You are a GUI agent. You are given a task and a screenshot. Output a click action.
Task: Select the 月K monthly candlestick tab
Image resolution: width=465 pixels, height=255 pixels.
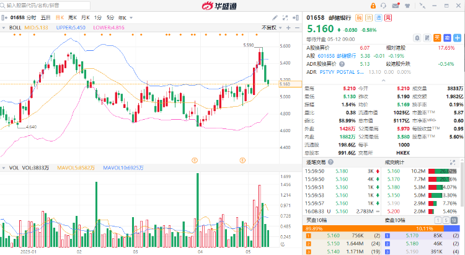point(86,18)
